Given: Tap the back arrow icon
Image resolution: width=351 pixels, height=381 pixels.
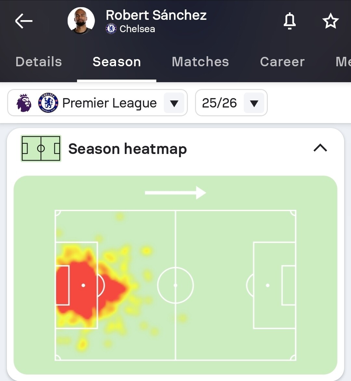Looking at the screenshot, I should click(24, 21).
